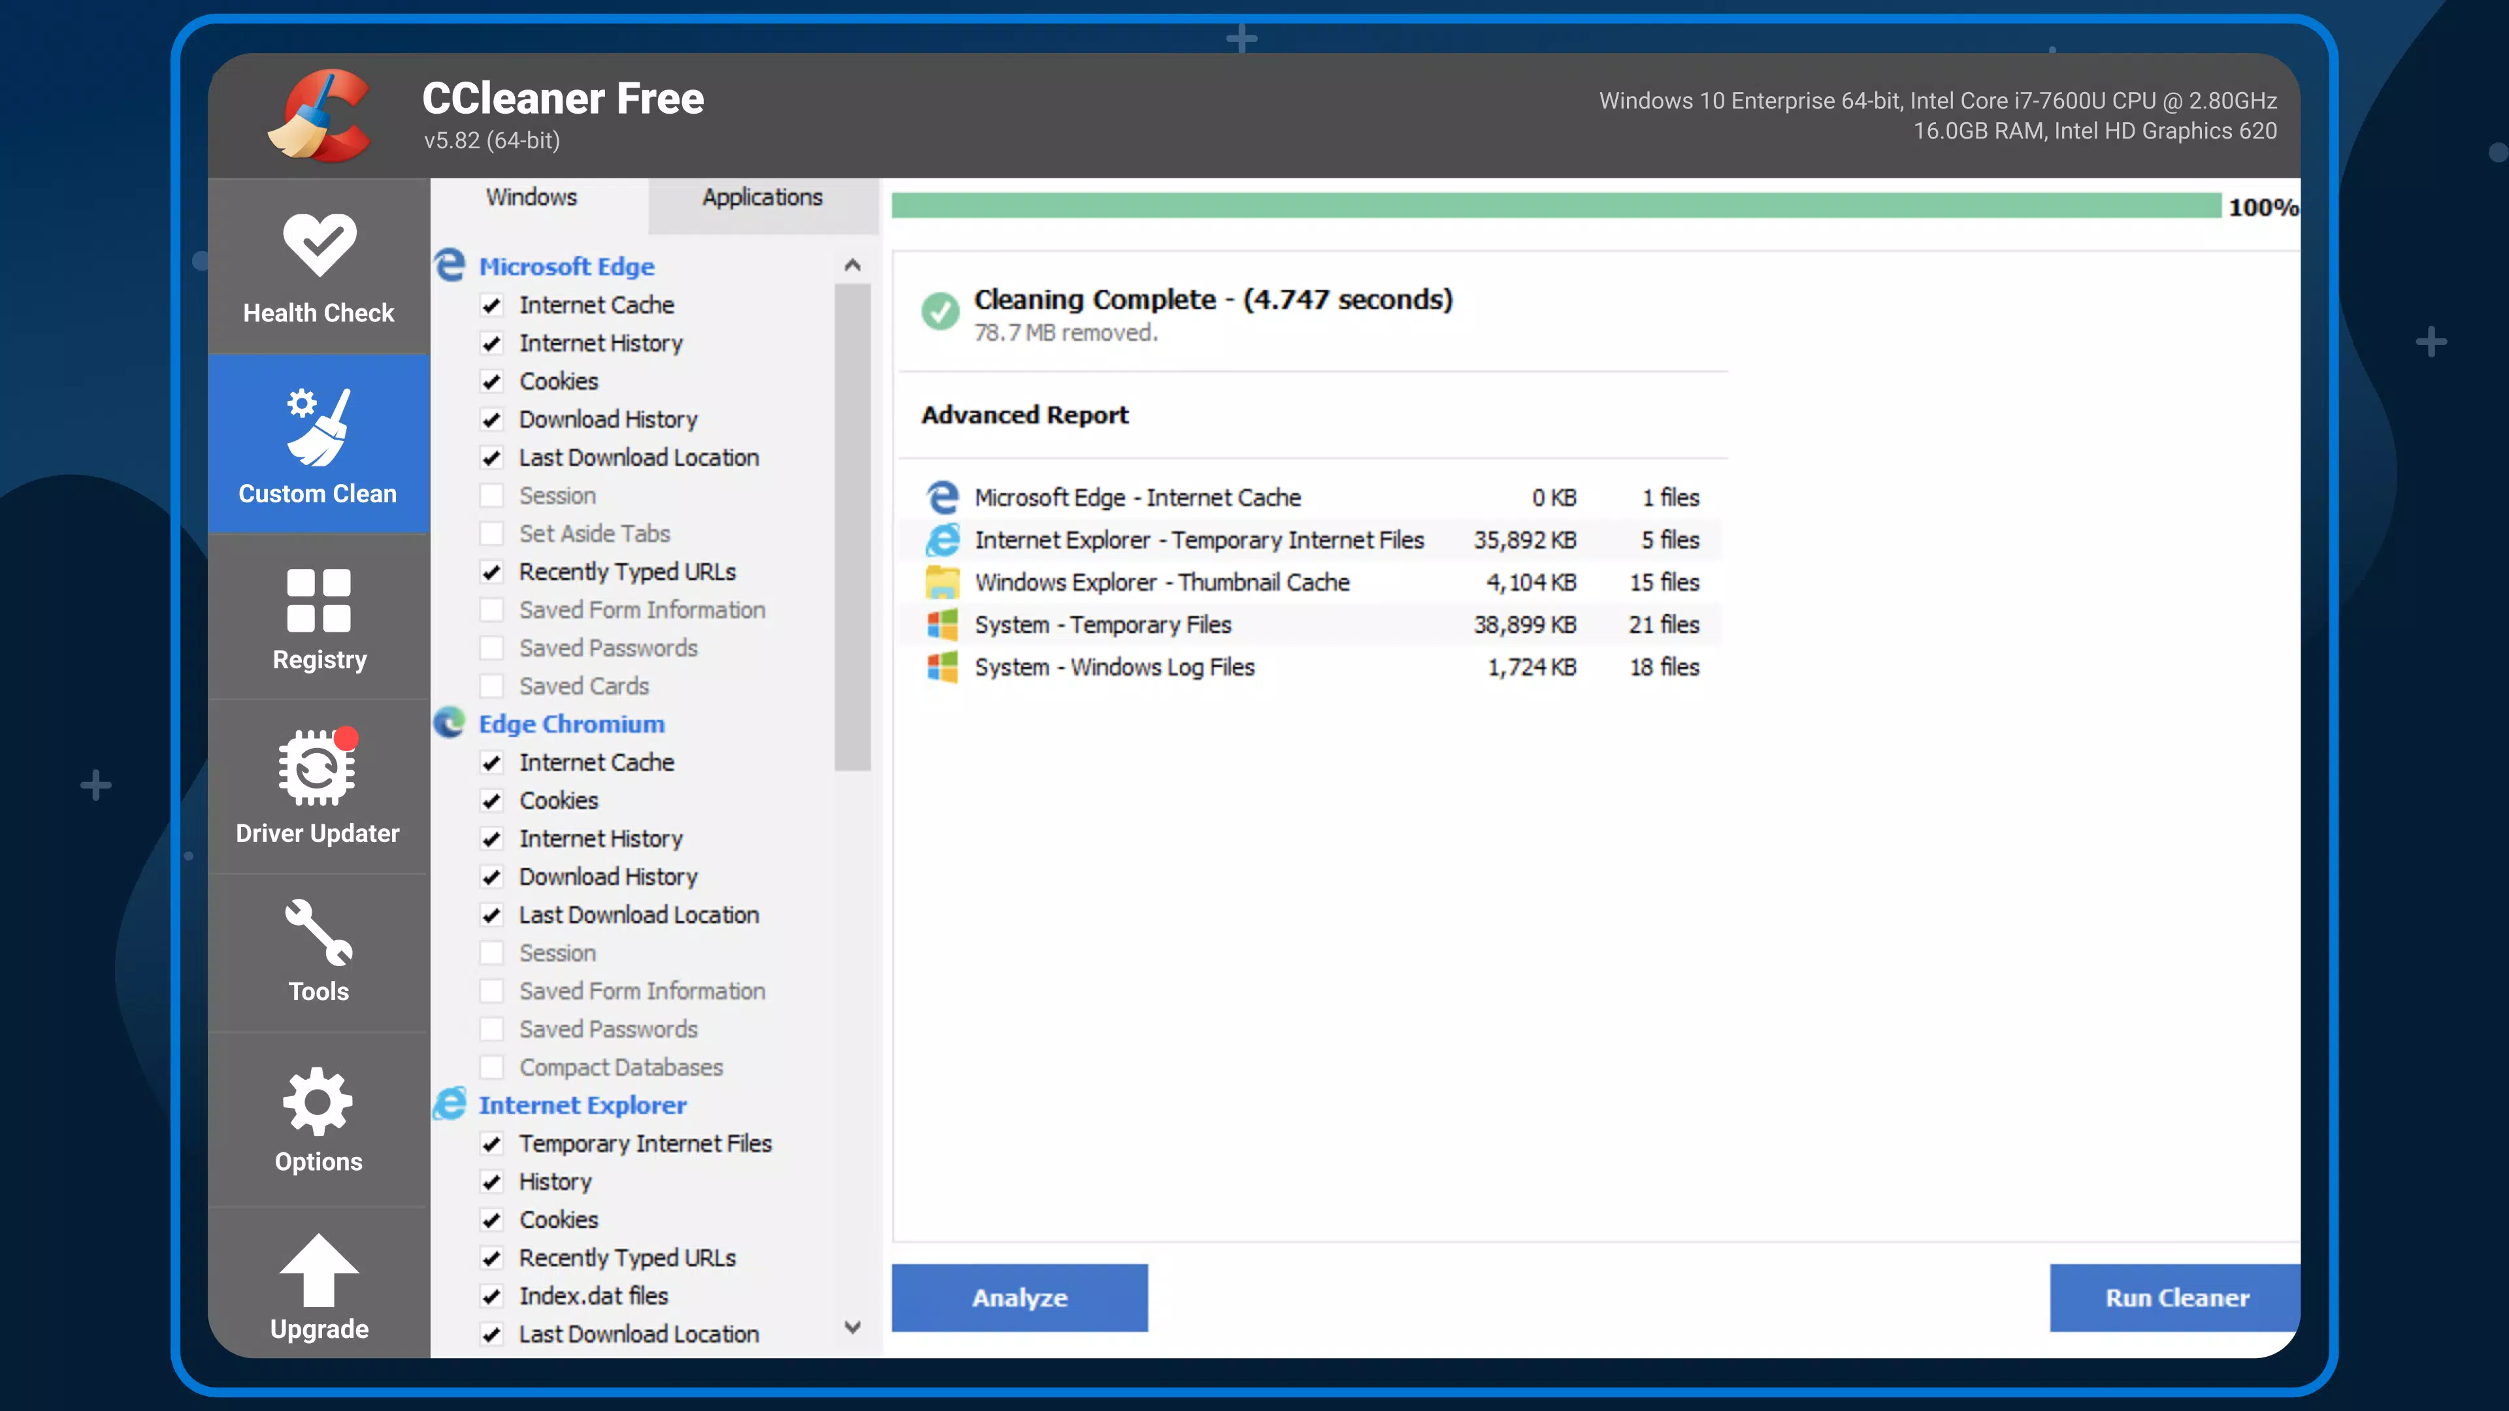Click the list scroll-up arrow
Viewport: 2509px width, 1411px height.
(852, 265)
